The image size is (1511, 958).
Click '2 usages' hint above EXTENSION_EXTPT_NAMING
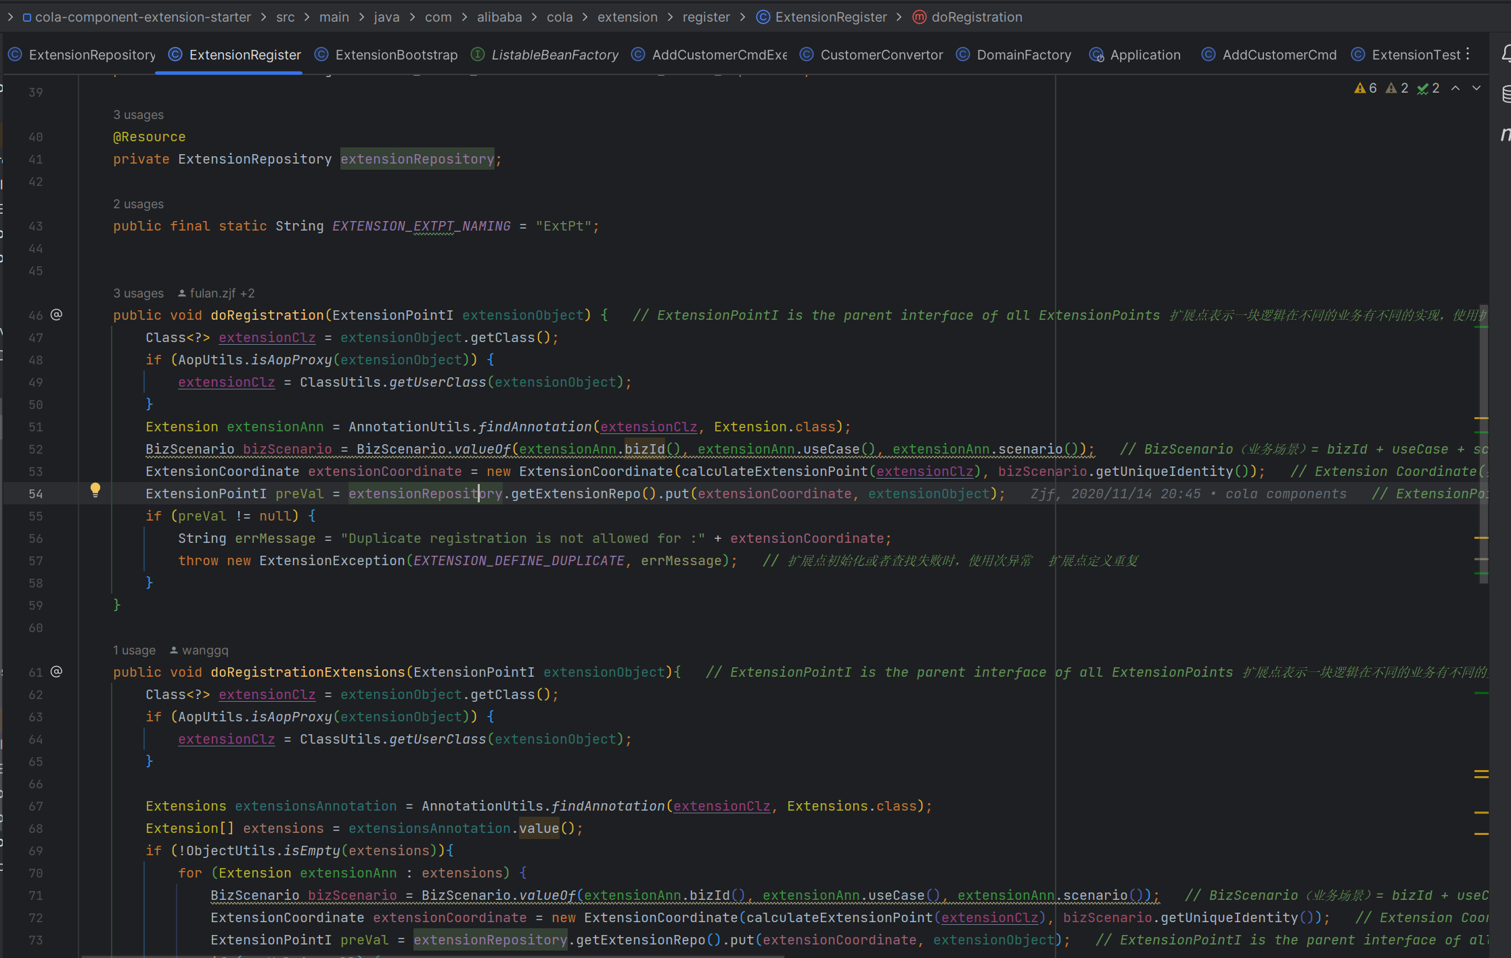138,204
